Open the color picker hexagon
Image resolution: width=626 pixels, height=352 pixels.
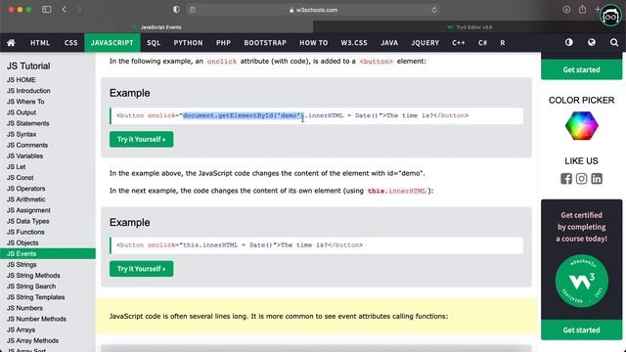(581, 126)
